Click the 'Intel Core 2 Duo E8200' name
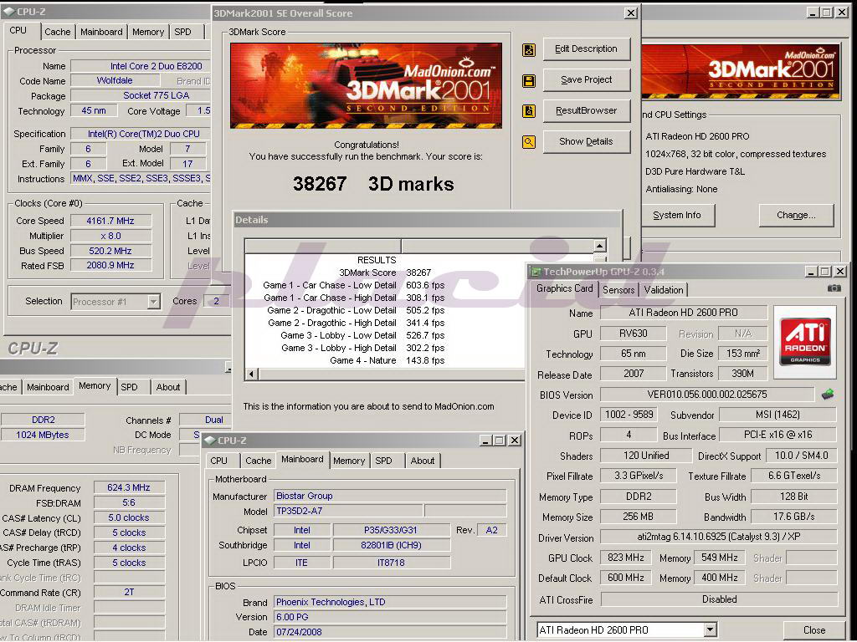This screenshot has height=642, width=857. point(157,66)
